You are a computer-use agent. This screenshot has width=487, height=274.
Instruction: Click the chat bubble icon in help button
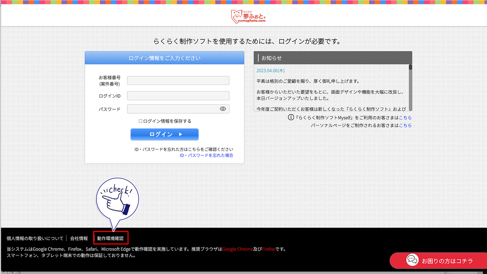pyautogui.click(x=412, y=260)
